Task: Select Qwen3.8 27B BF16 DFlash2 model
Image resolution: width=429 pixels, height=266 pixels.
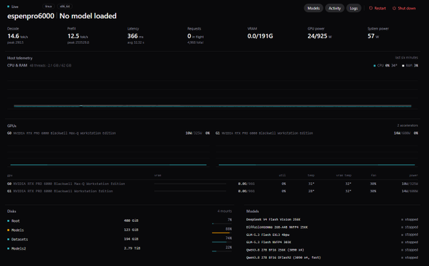Action: coord(283,258)
